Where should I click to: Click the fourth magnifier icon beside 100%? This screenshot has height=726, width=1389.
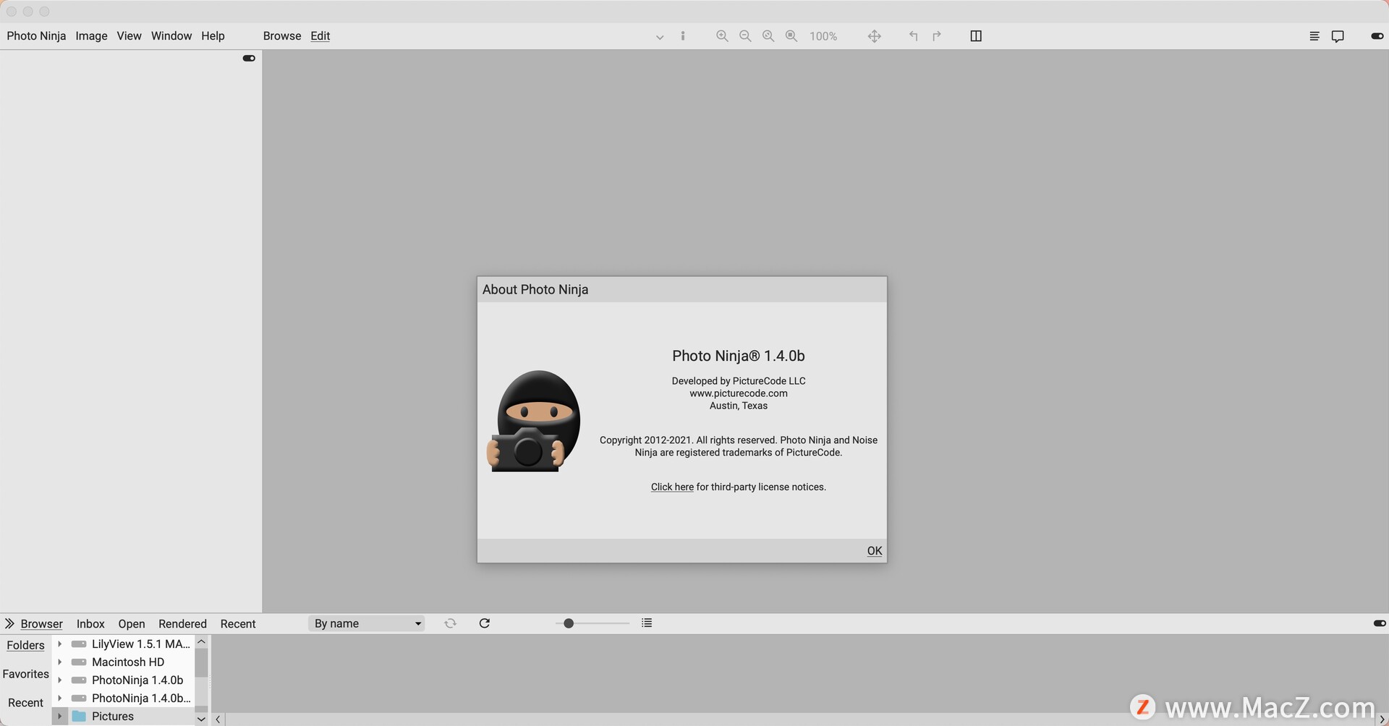coord(791,36)
